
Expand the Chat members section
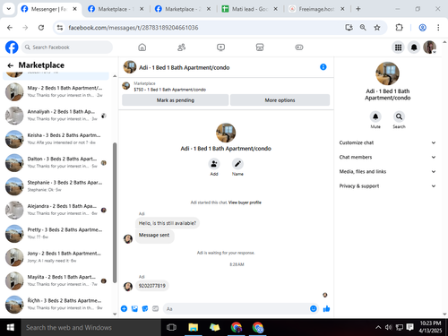pyautogui.click(x=387, y=157)
